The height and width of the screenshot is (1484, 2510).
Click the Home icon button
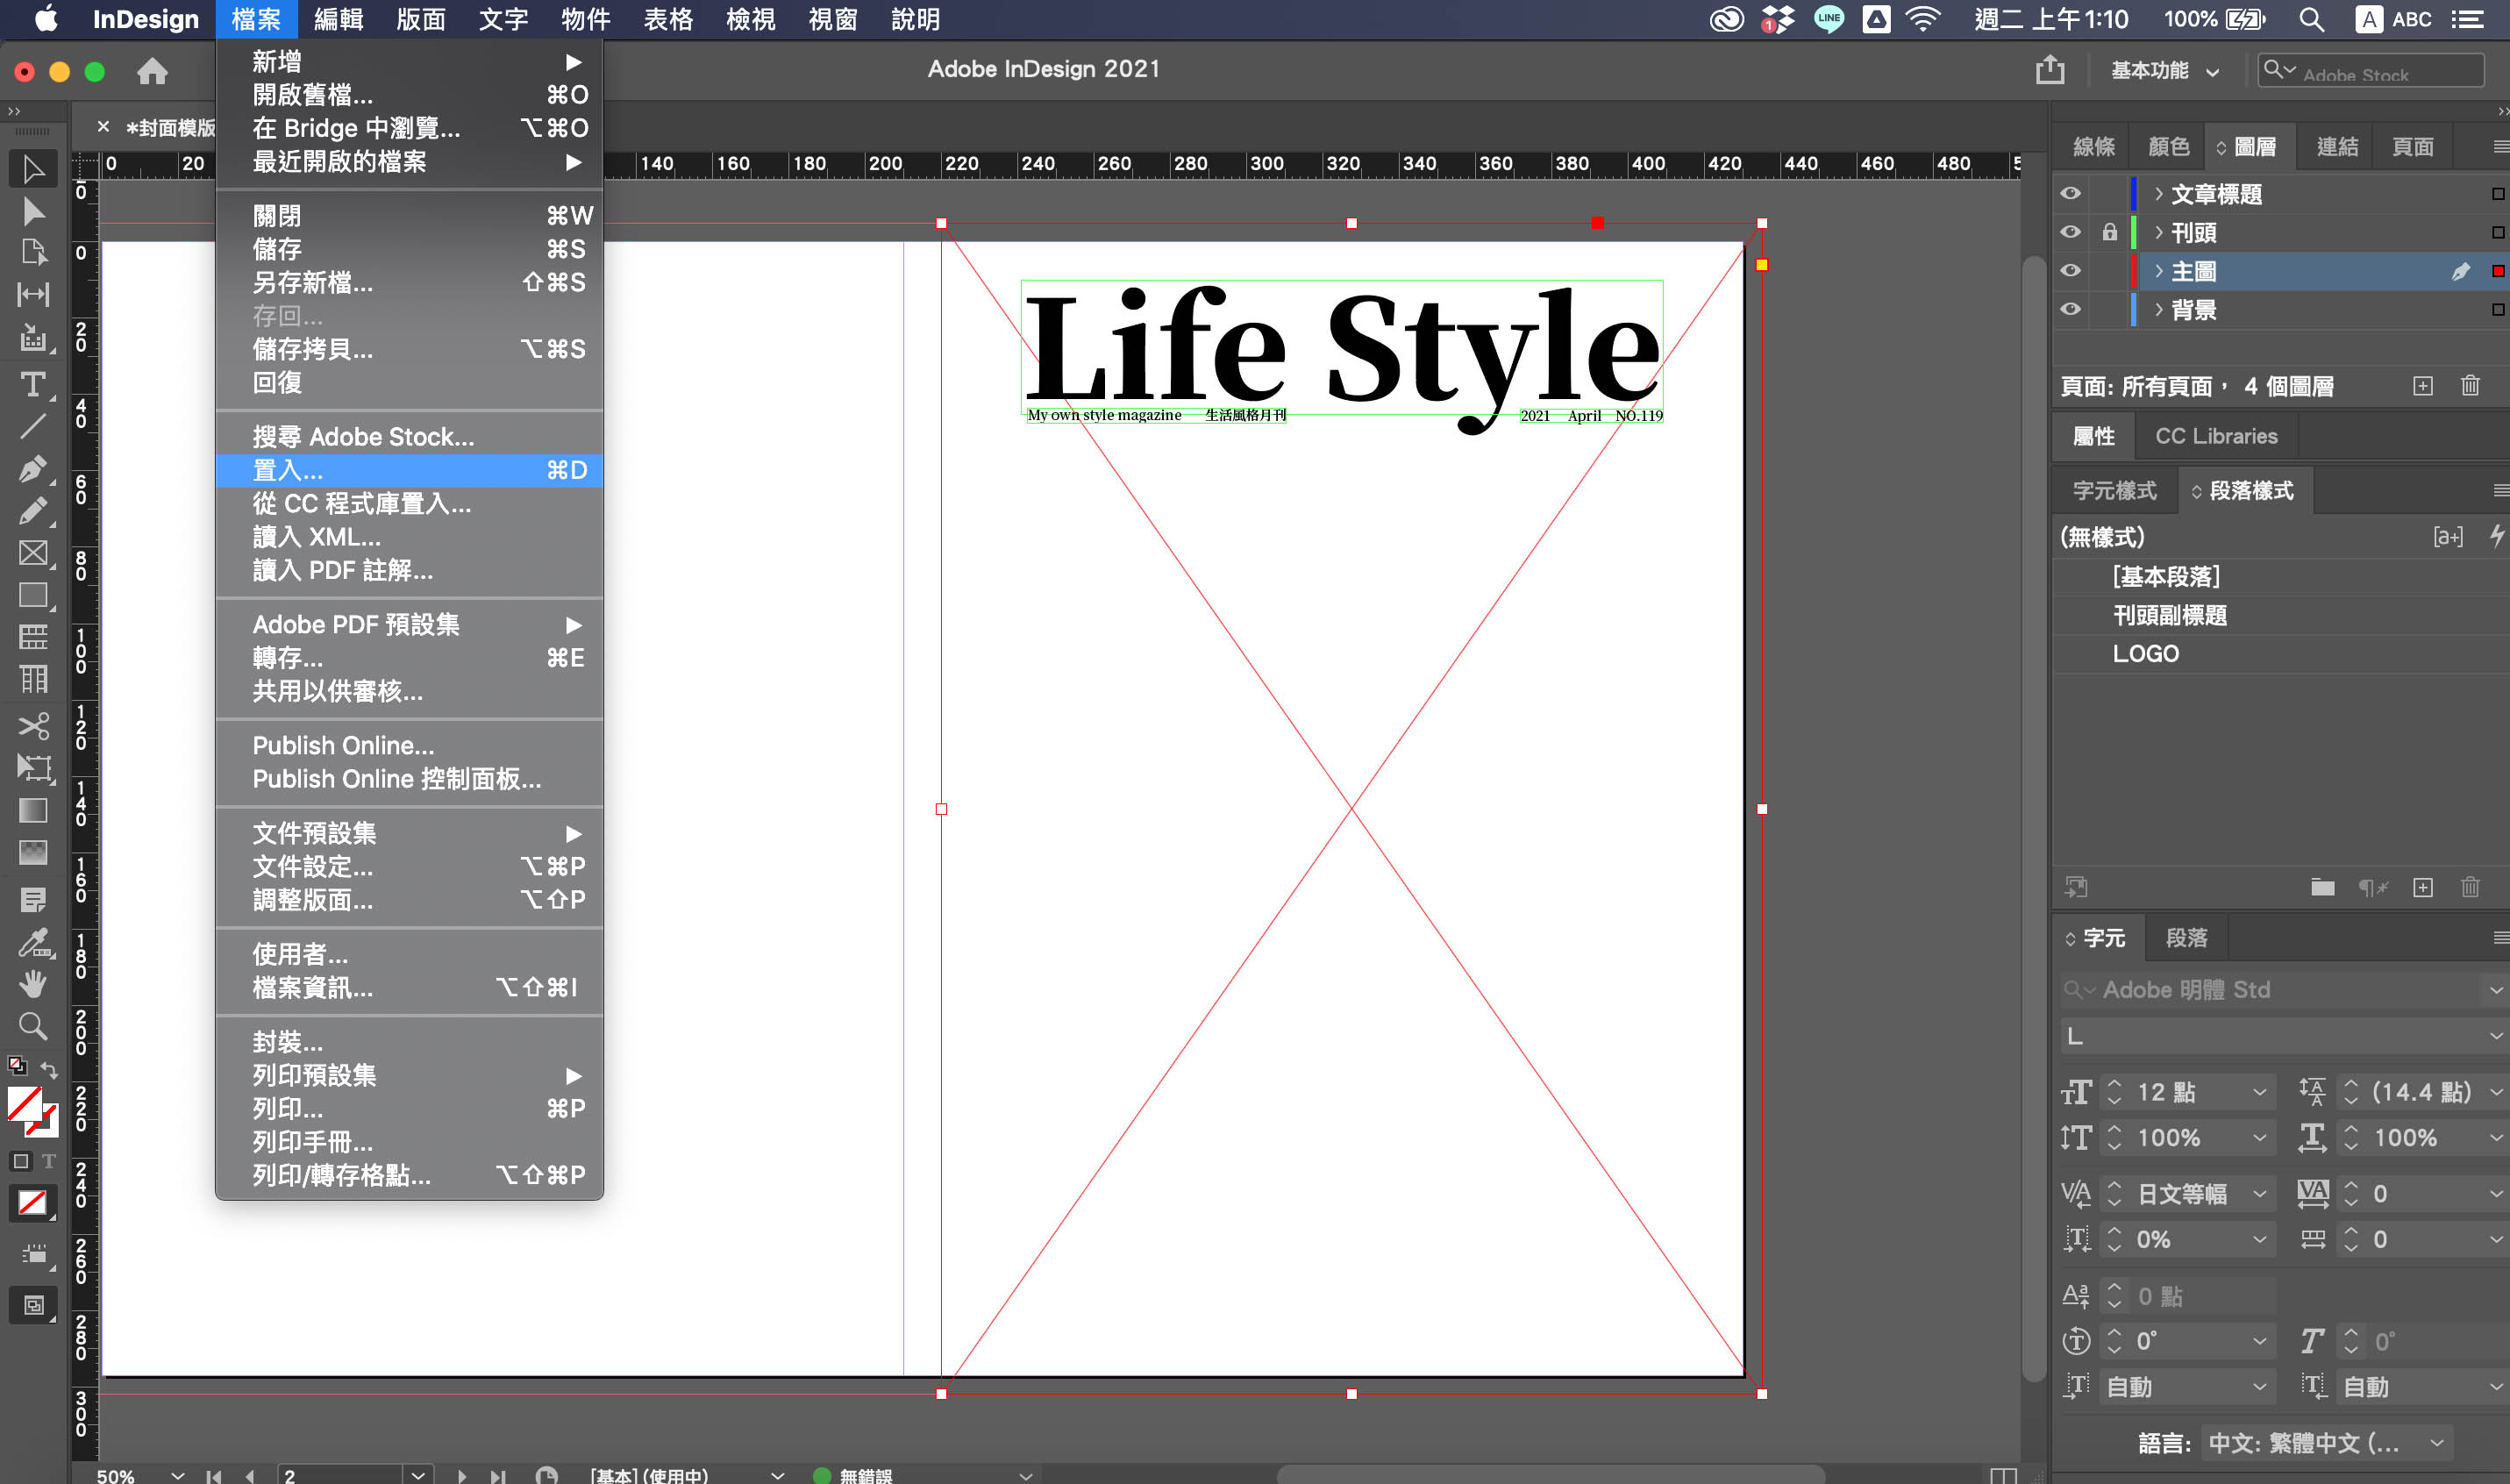[152, 71]
